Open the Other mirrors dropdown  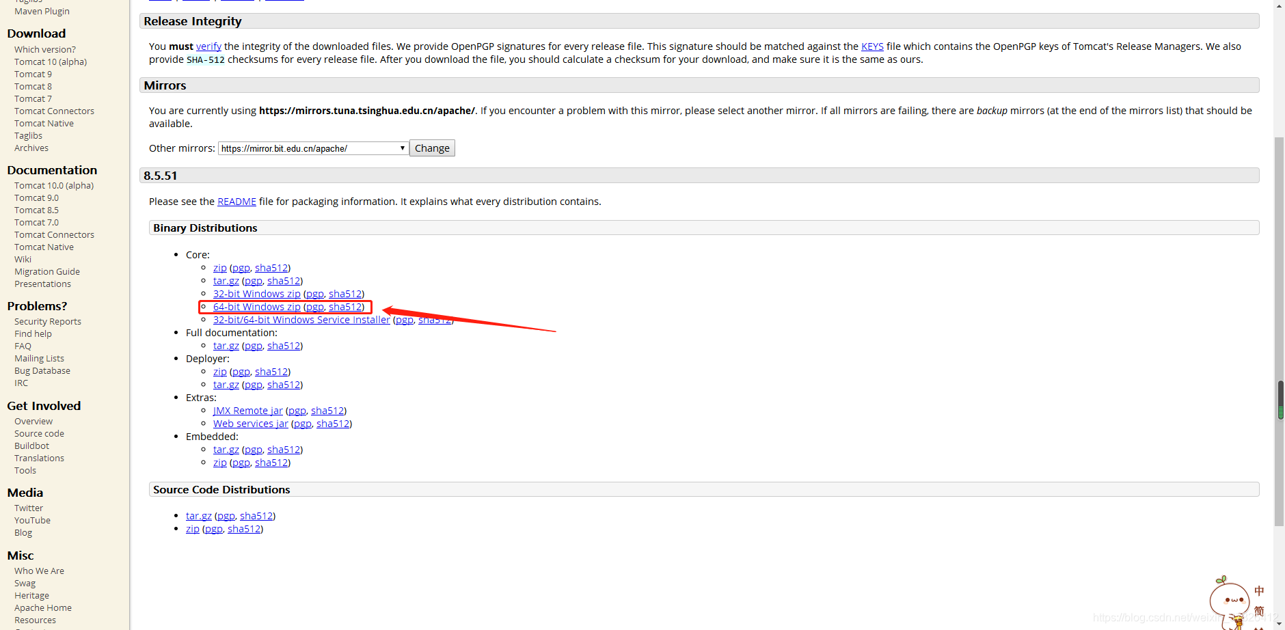(x=313, y=148)
